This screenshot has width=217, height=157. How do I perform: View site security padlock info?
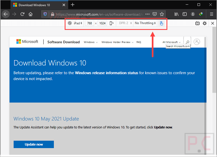pyautogui.click(x=52, y=14)
